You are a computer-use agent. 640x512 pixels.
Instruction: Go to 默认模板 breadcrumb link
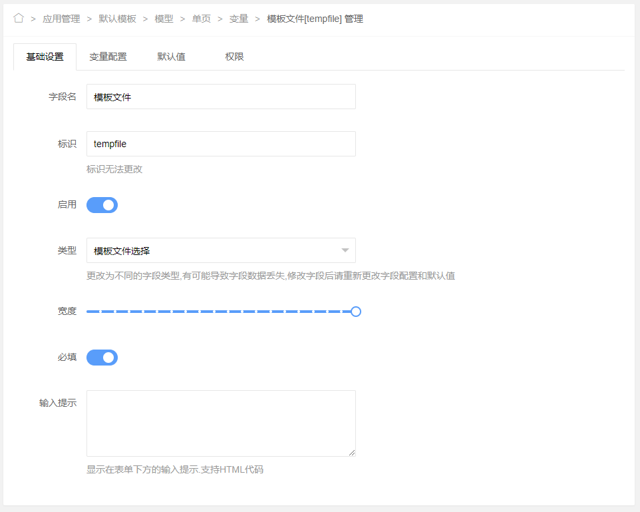coord(117,19)
